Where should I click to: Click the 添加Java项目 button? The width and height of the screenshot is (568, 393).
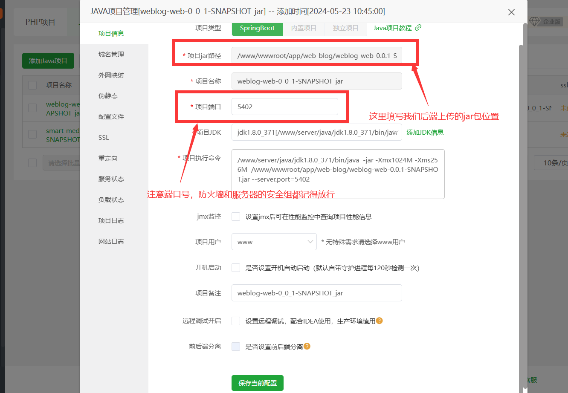[x=48, y=61]
